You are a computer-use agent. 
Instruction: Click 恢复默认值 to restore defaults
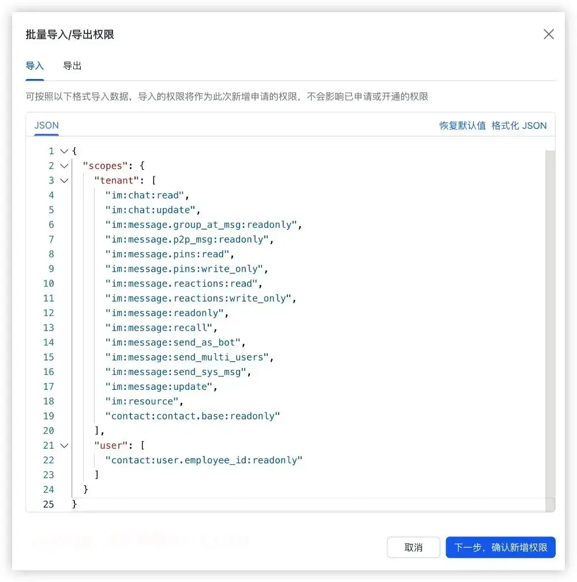coord(462,125)
